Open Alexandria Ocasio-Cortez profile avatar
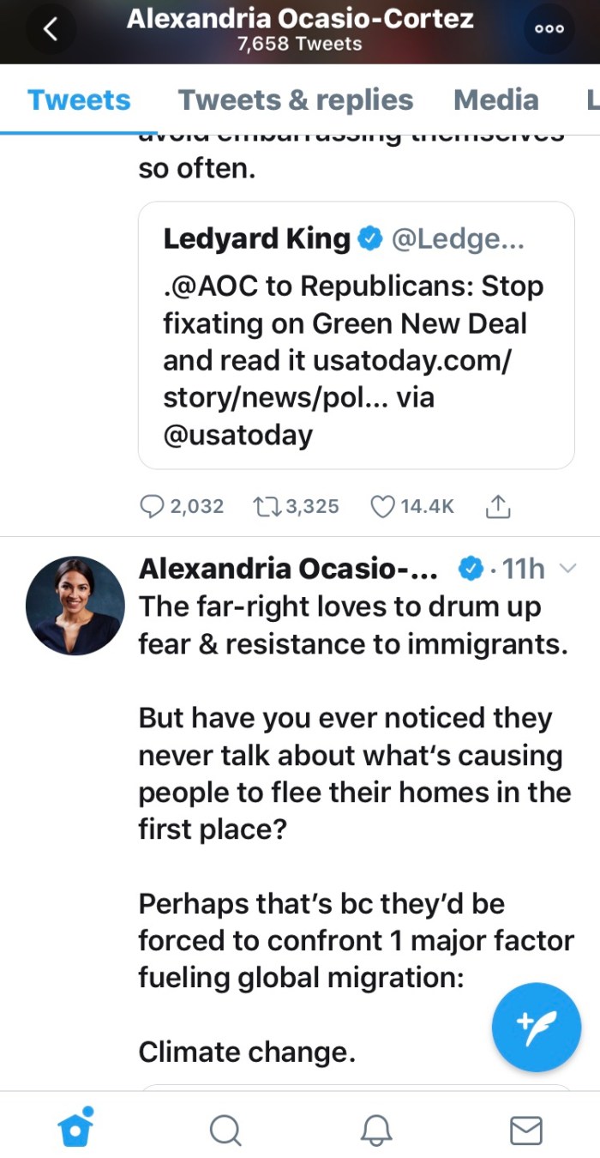Image resolution: width=600 pixels, height=1158 pixels. tap(75, 606)
